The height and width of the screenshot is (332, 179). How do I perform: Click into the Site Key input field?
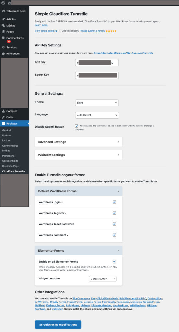pos(97,63)
